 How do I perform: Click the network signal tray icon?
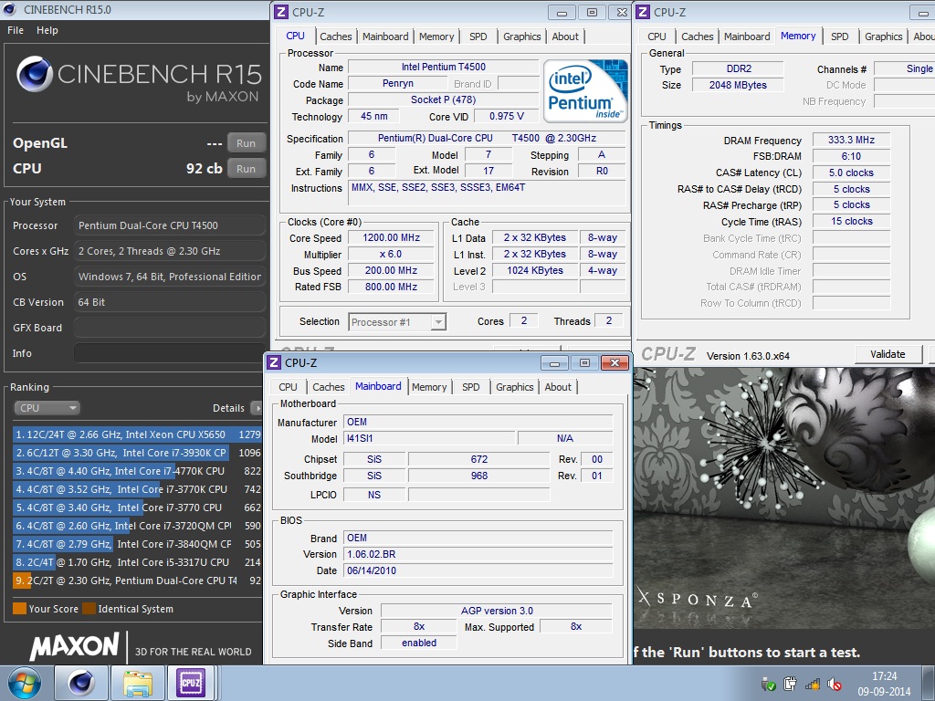tap(812, 685)
